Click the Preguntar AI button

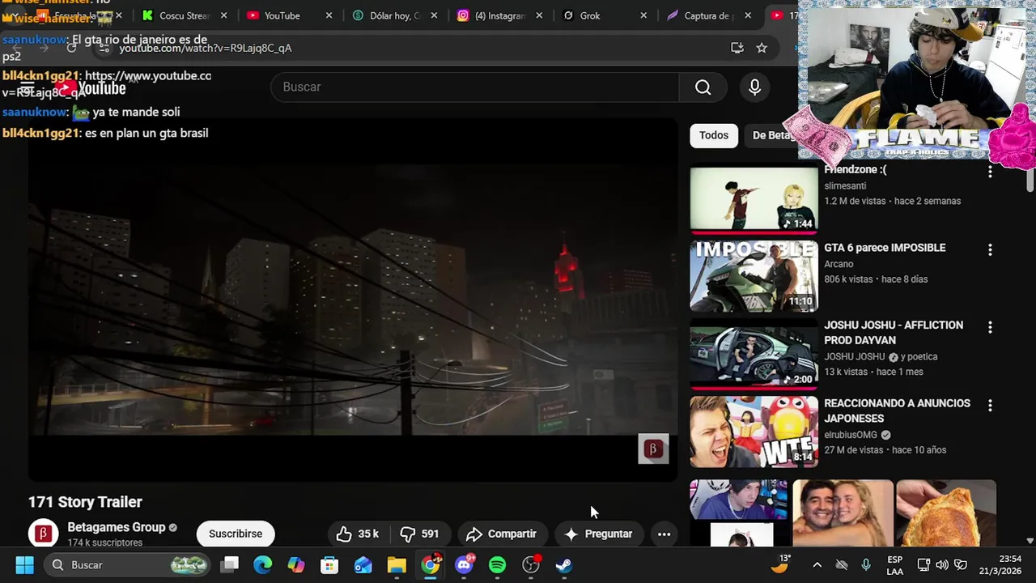598,534
